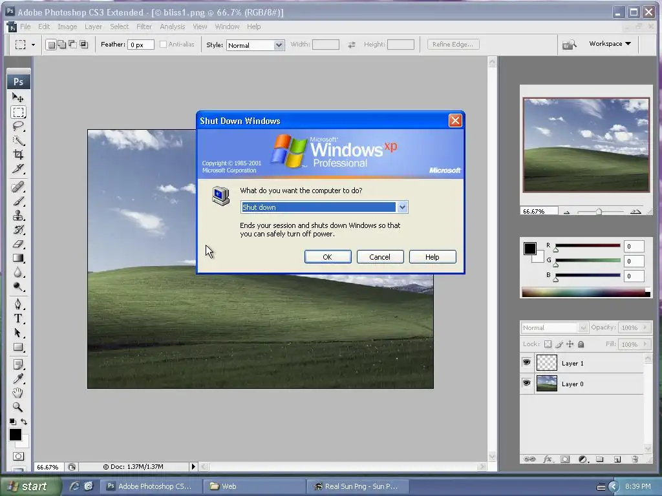Open the Style dropdown in options bar
Image resolution: width=662 pixels, height=496 pixels.
pyautogui.click(x=279, y=45)
